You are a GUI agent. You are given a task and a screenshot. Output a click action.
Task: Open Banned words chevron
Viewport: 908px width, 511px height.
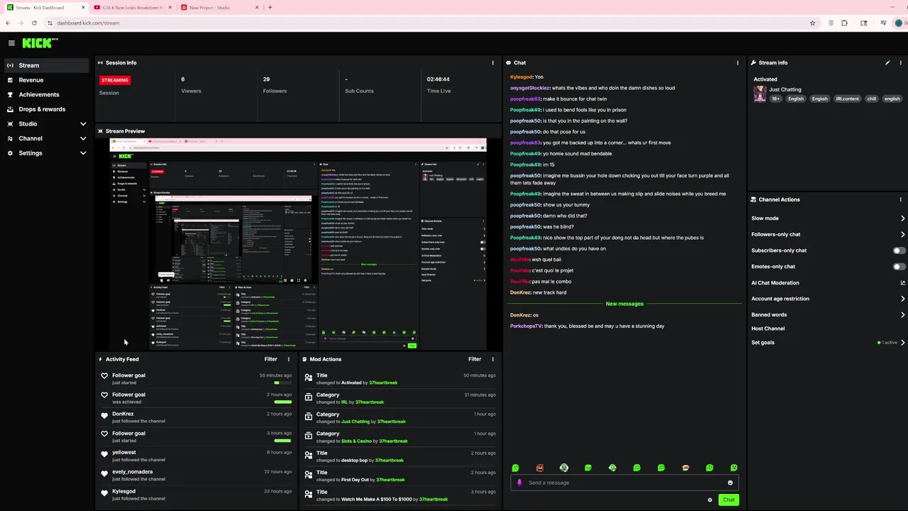902,314
